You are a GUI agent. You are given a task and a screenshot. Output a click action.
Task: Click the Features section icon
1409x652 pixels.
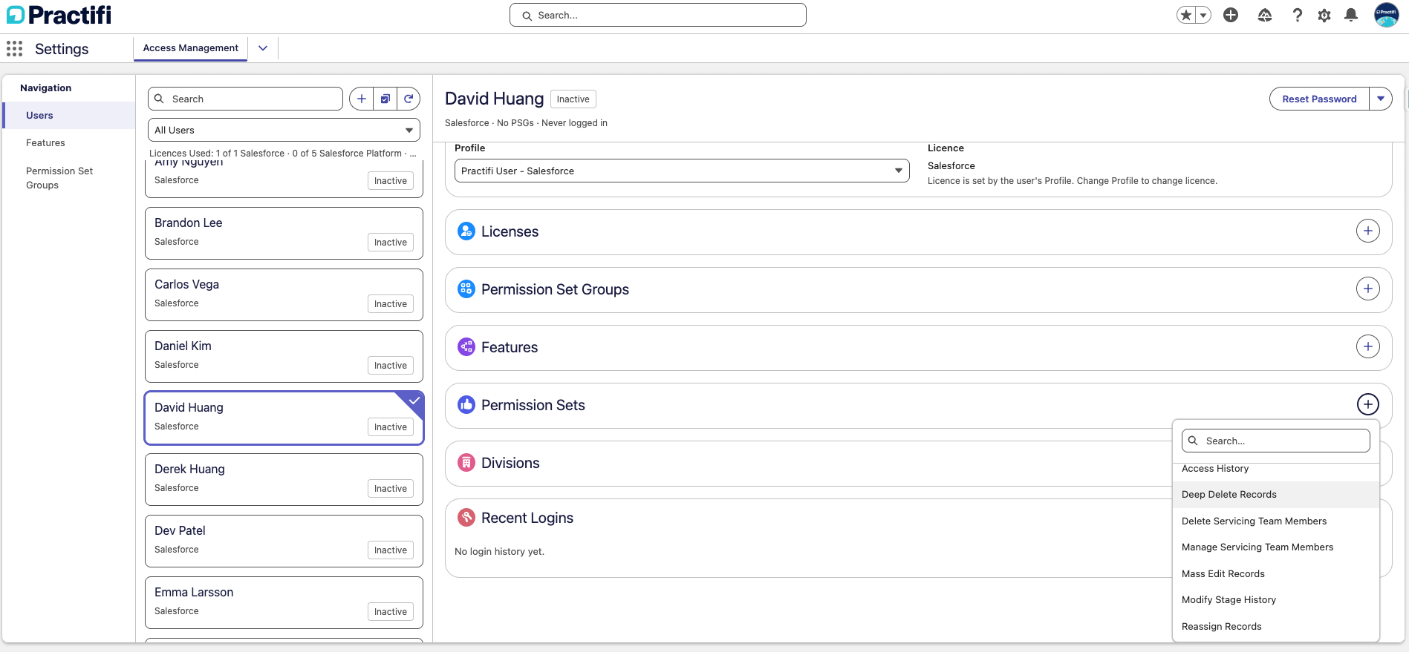(x=466, y=347)
